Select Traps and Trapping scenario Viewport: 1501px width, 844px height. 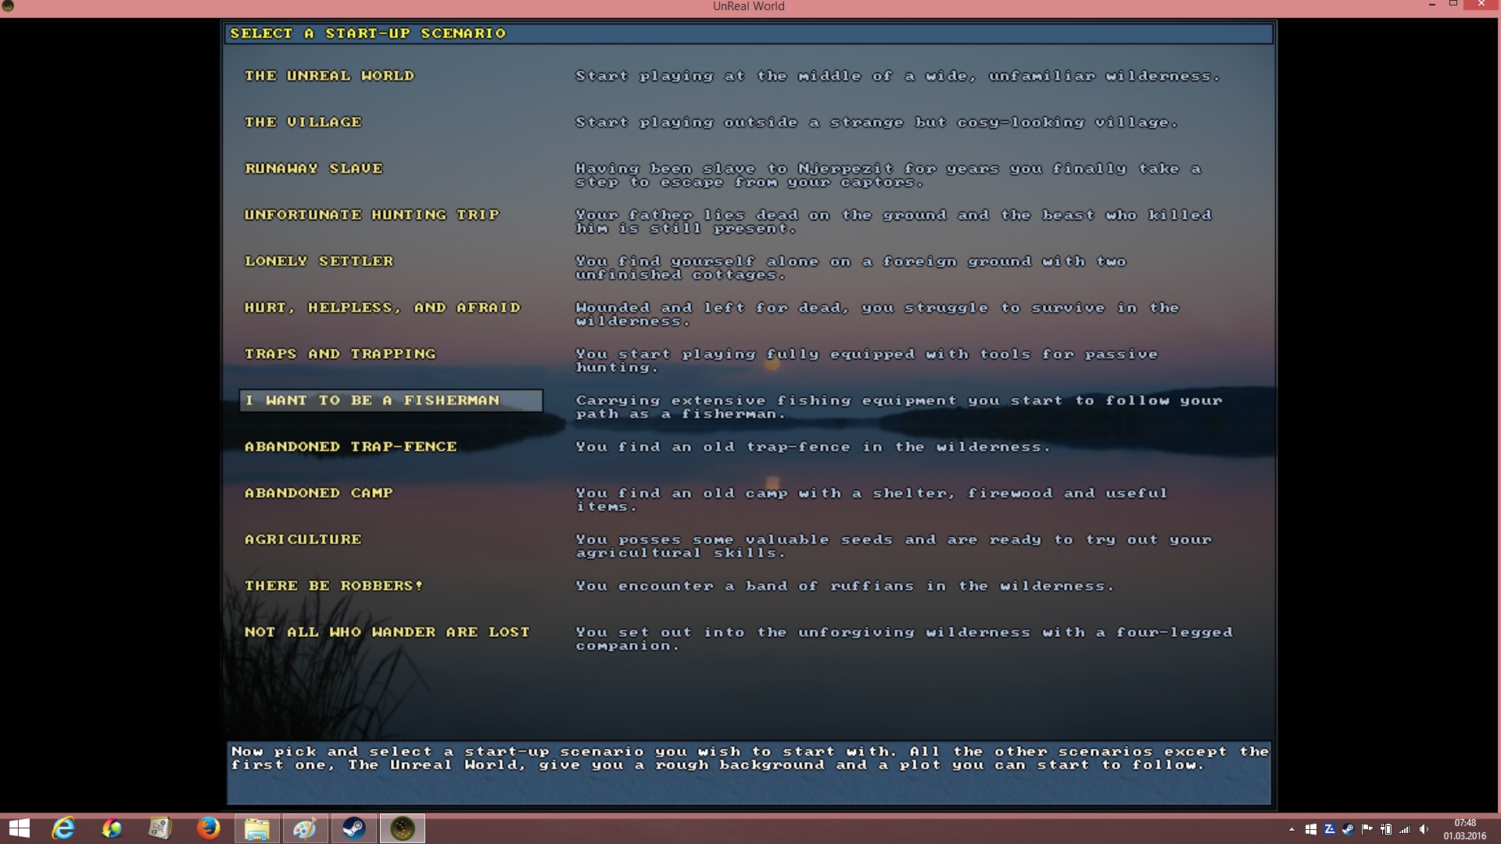(340, 353)
